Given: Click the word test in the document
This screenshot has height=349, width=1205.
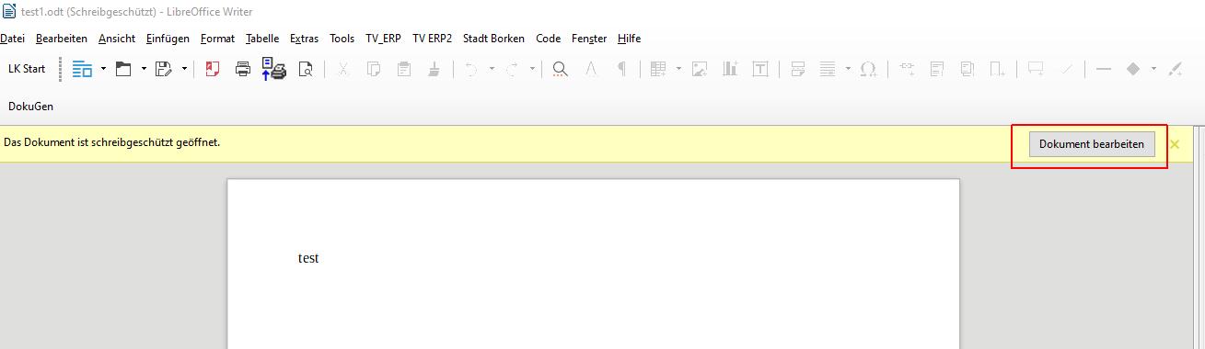Looking at the screenshot, I should [x=308, y=258].
